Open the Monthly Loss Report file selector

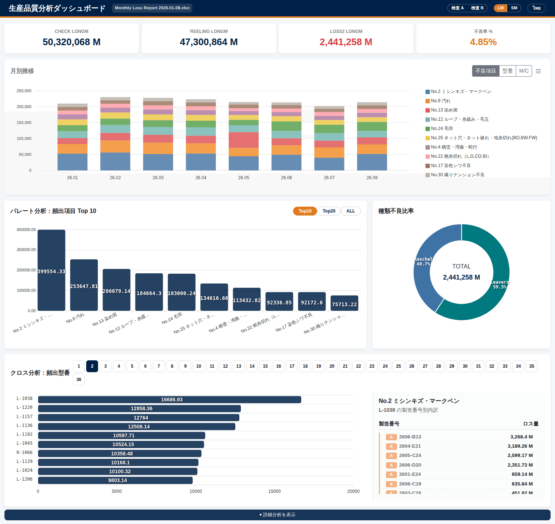pos(152,8)
